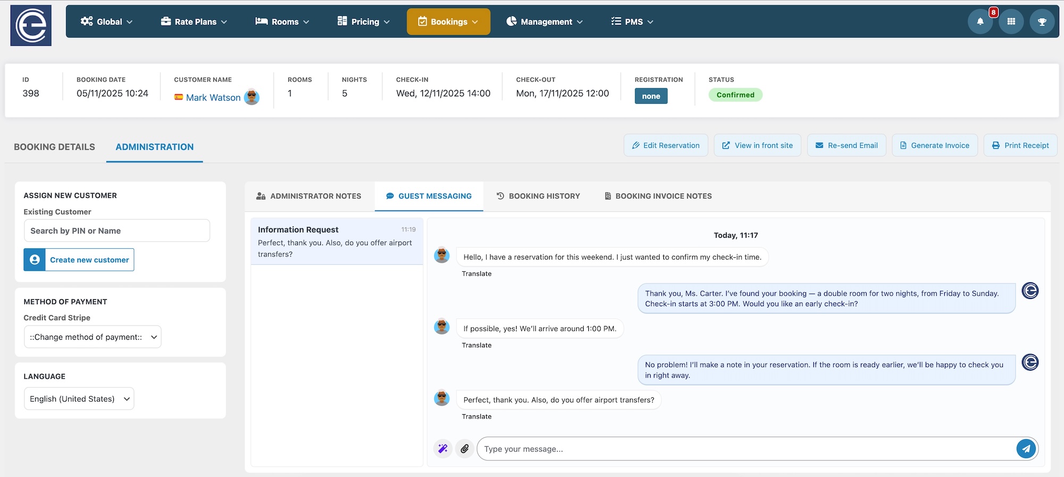Open the English (United States) language dropdown

(79, 399)
